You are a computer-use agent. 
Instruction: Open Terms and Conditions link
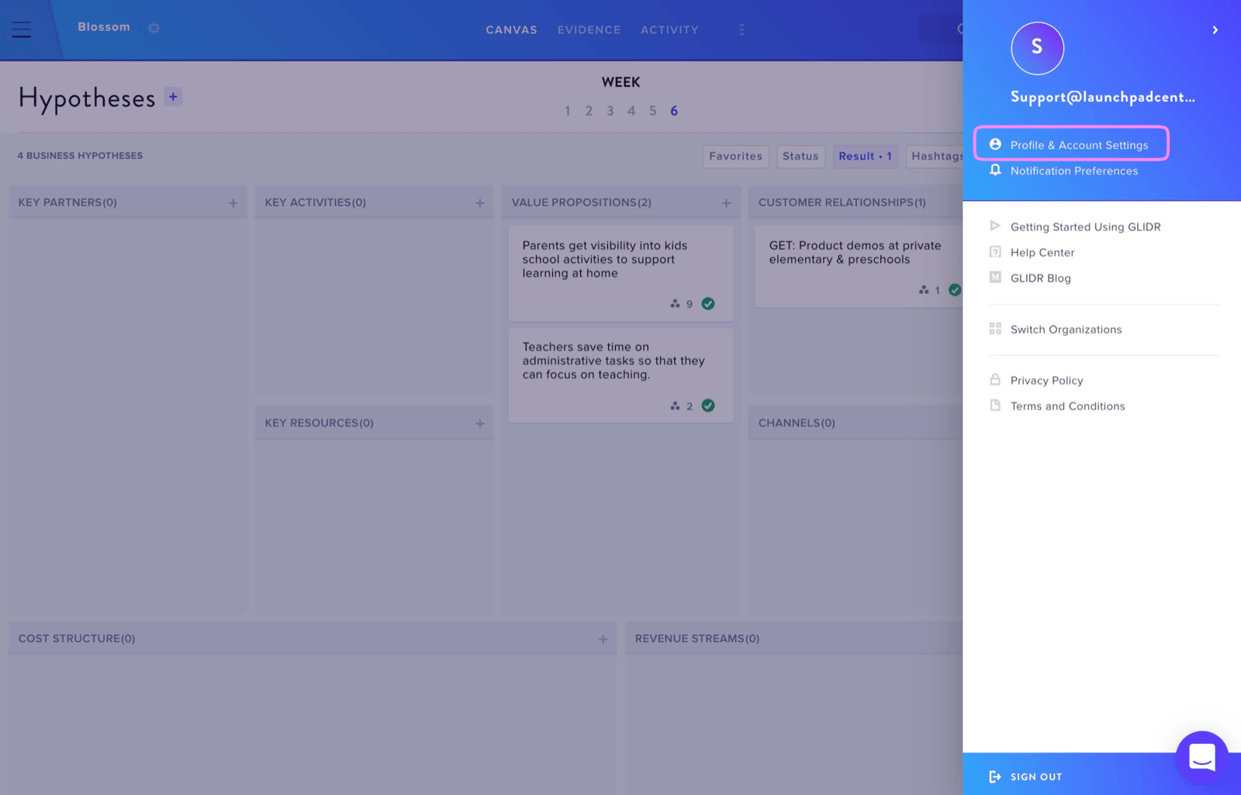[x=1067, y=406]
